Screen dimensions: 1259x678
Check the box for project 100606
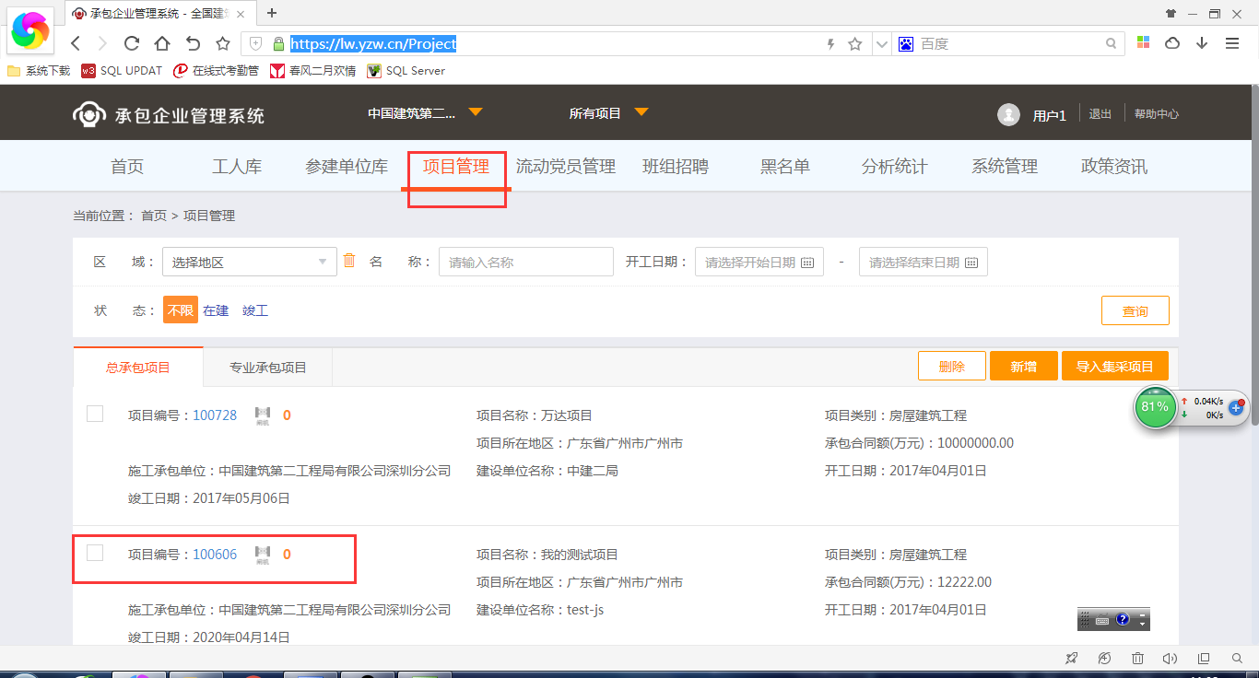pyautogui.click(x=95, y=553)
